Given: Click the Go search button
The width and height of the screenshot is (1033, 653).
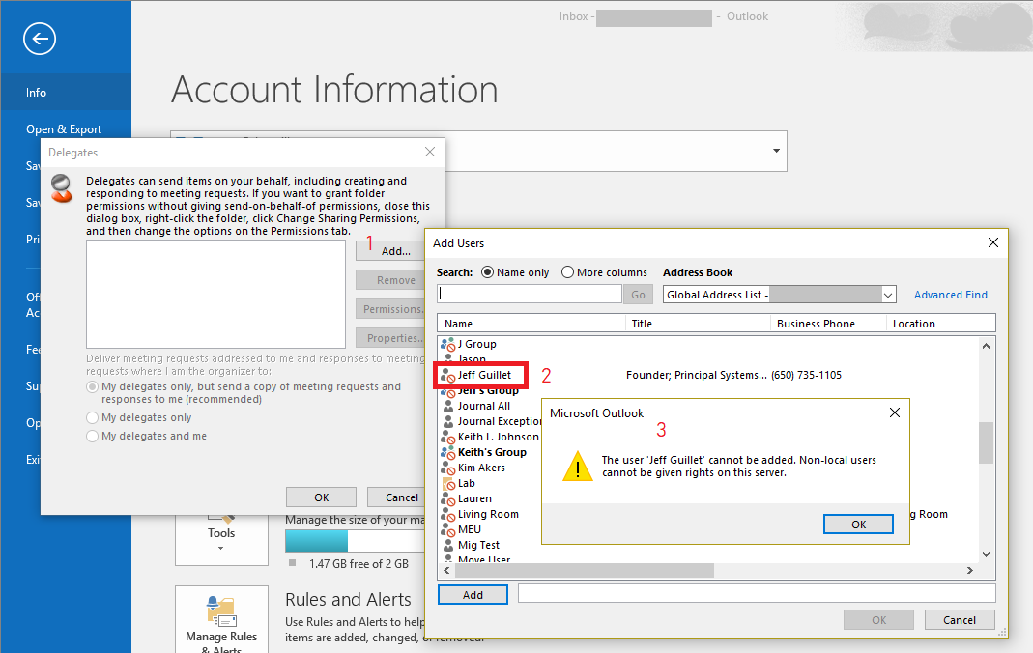Looking at the screenshot, I should coord(639,295).
